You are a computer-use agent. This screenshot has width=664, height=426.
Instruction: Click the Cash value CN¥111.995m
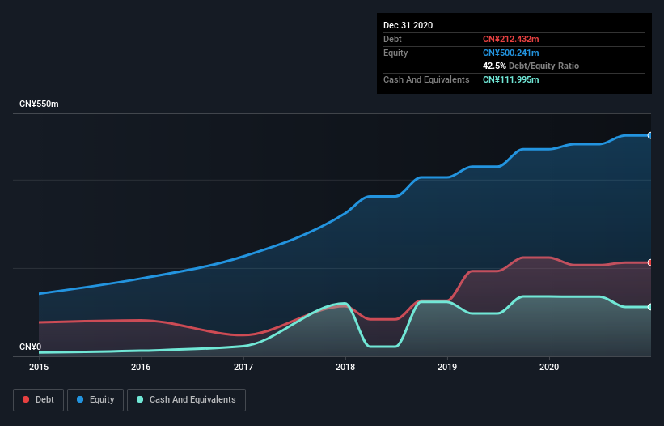pos(510,79)
